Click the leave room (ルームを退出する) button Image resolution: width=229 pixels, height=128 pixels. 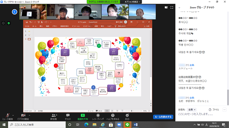[x=163, y=117]
